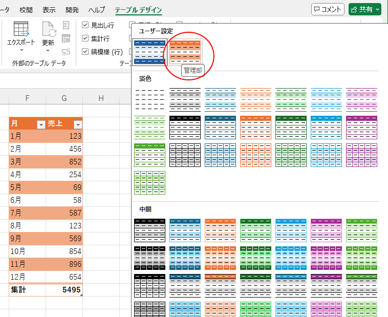Open the 開発 ribbon tab
The height and width of the screenshot is (317, 388).
[x=72, y=10]
